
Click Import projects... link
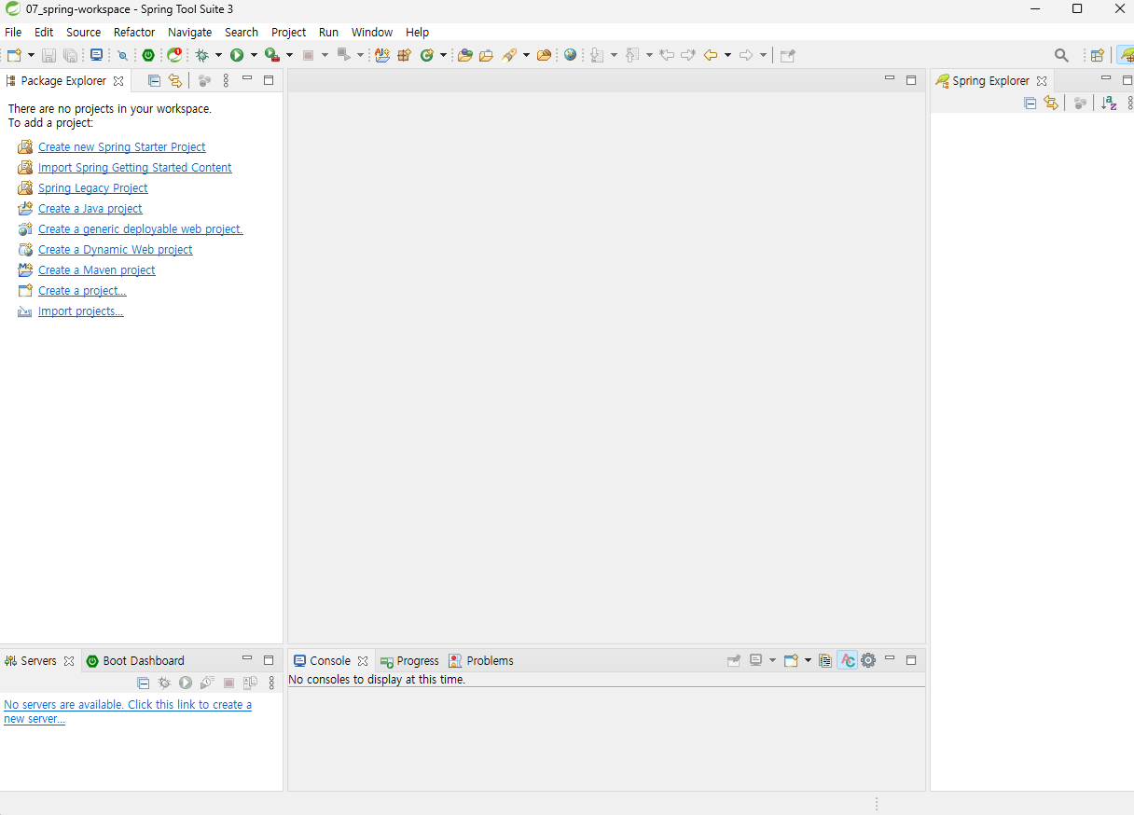(x=81, y=311)
